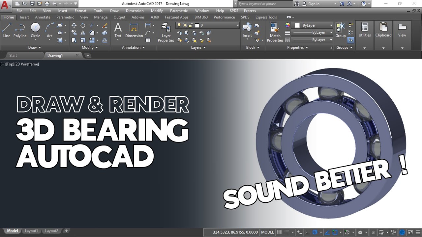The height and width of the screenshot is (237, 422).
Task: Click the Scale tool icon
Action: 83,40
